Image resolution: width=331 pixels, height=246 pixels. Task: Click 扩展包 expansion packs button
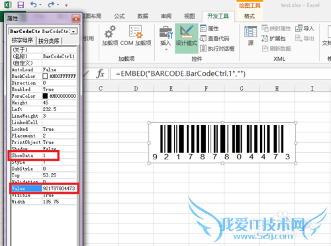[273, 38]
